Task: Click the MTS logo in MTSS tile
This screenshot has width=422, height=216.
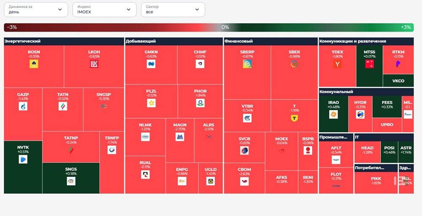Action: point(370,64)
